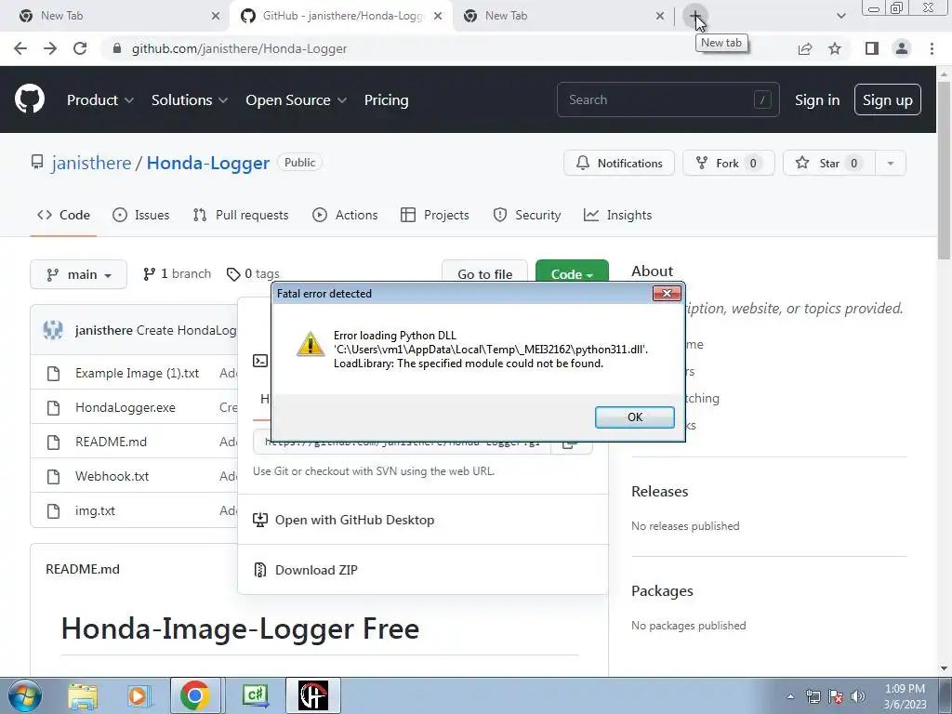This screenshot has width=952, height=714.
Task: Open the C# app taskbar icon
Action: pos(255,695)
